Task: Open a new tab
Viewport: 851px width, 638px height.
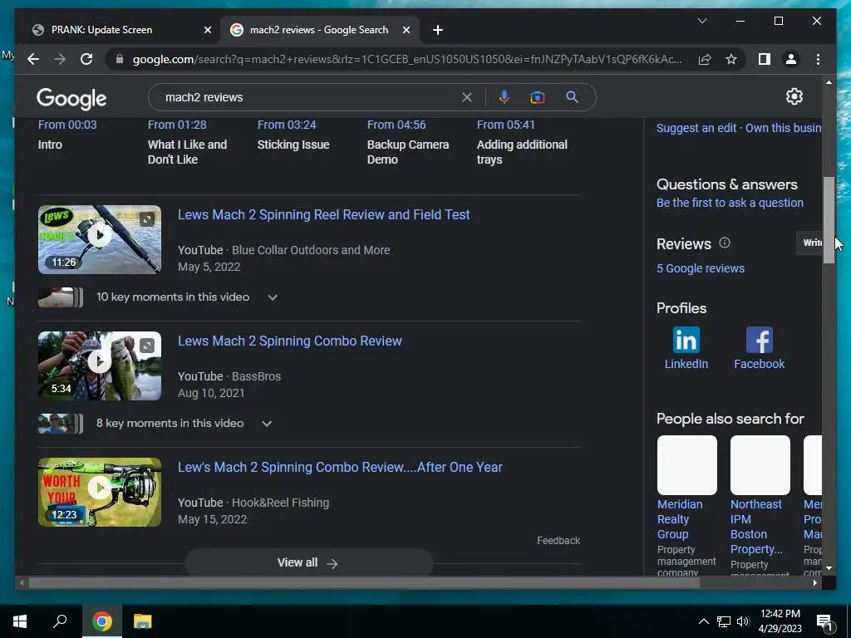Action: pyautogui.click(x=438, y=31)
